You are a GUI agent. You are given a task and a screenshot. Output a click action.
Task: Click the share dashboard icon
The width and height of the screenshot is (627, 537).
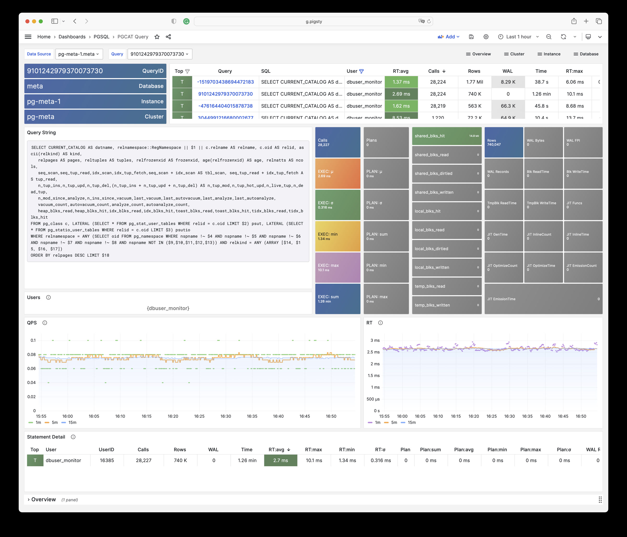[x=168, y=37]
